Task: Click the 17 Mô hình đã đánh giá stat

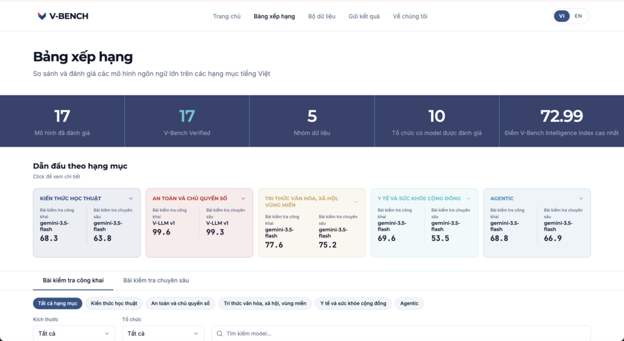Action: [62, 121]
